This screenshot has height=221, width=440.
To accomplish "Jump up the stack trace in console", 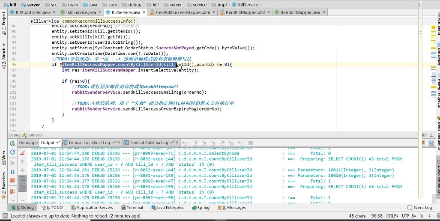I will [22, 161].
